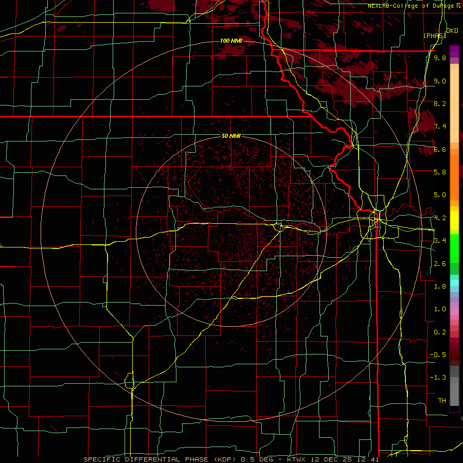Click the 9.0 value on the scale

tap(440, 81)
